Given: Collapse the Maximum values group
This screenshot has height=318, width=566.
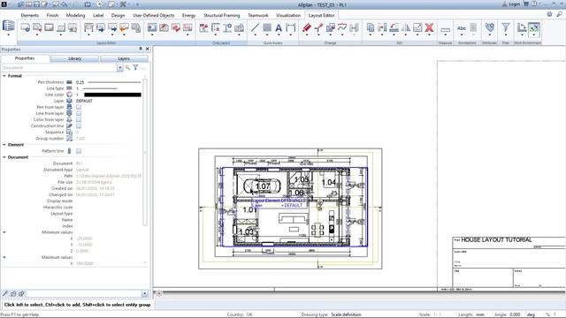Looking at the screenshot, I should [x=4, y=257].
